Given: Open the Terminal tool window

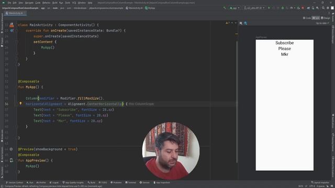Looking at the screenshot, I should tap(130, 182).
